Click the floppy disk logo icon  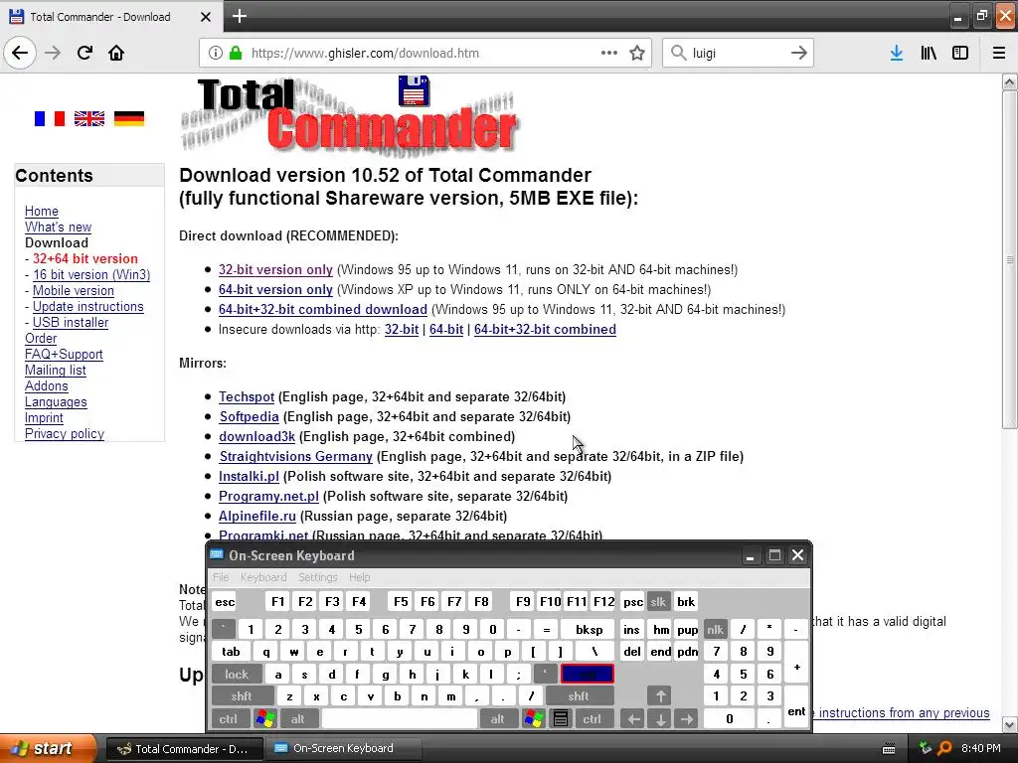click(x=414, y=90)
